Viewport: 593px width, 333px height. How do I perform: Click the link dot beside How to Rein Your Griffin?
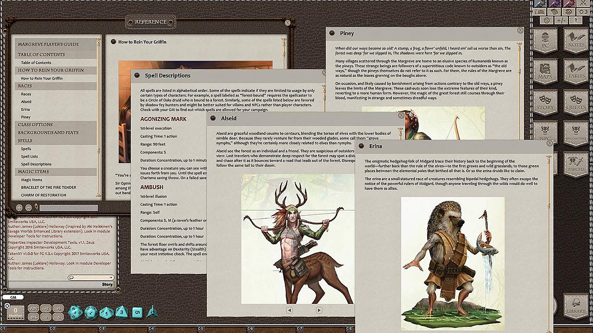pyautogui.click(x=113, y=42)
